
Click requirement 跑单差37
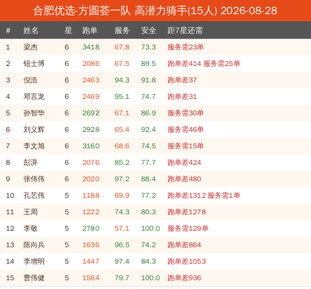tap(182, 80)
